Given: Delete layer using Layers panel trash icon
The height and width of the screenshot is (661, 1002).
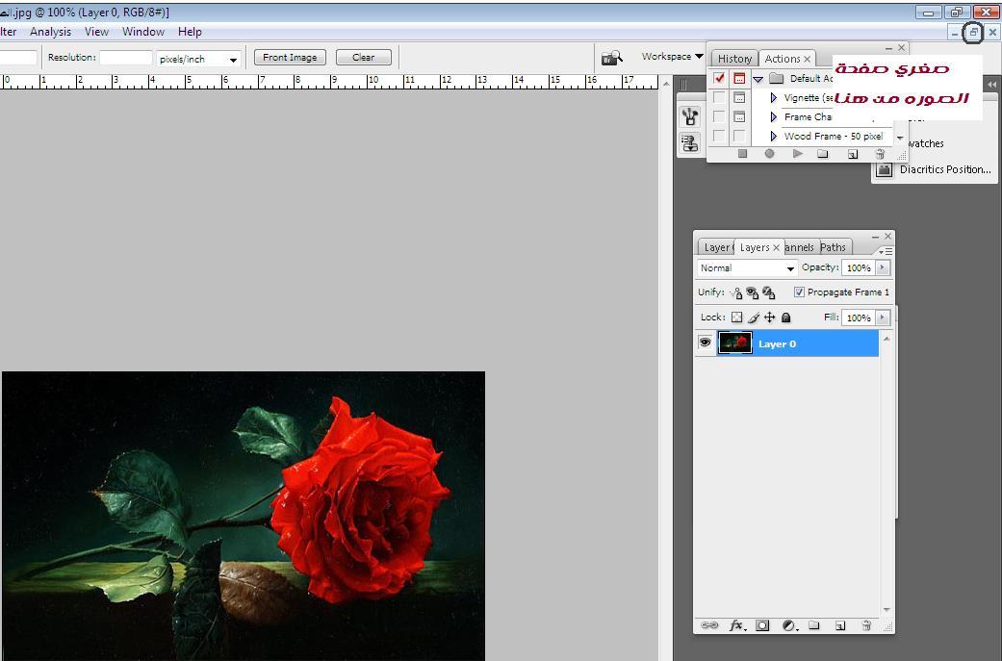Looking at the screenshot, I should click(x=866, y=625).
